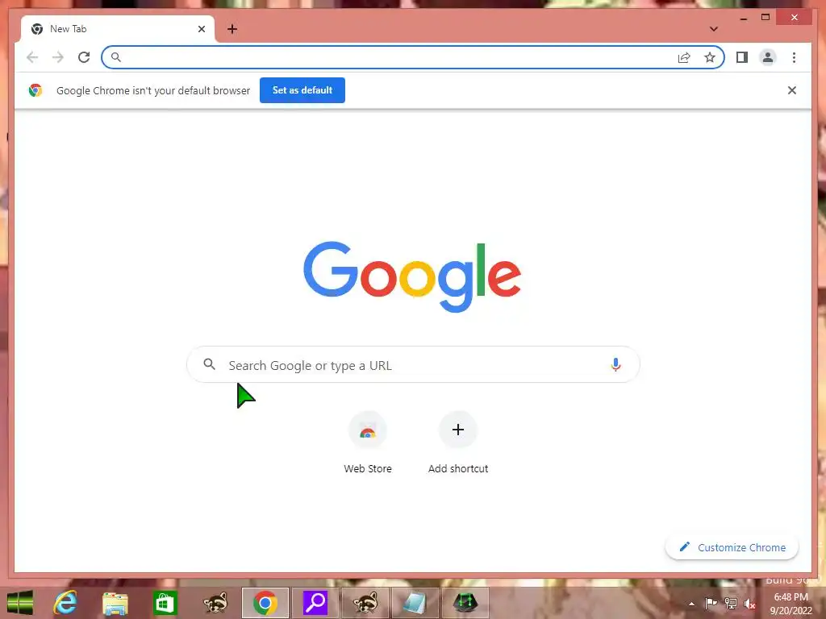Click the forward navigation arrow

58,57
